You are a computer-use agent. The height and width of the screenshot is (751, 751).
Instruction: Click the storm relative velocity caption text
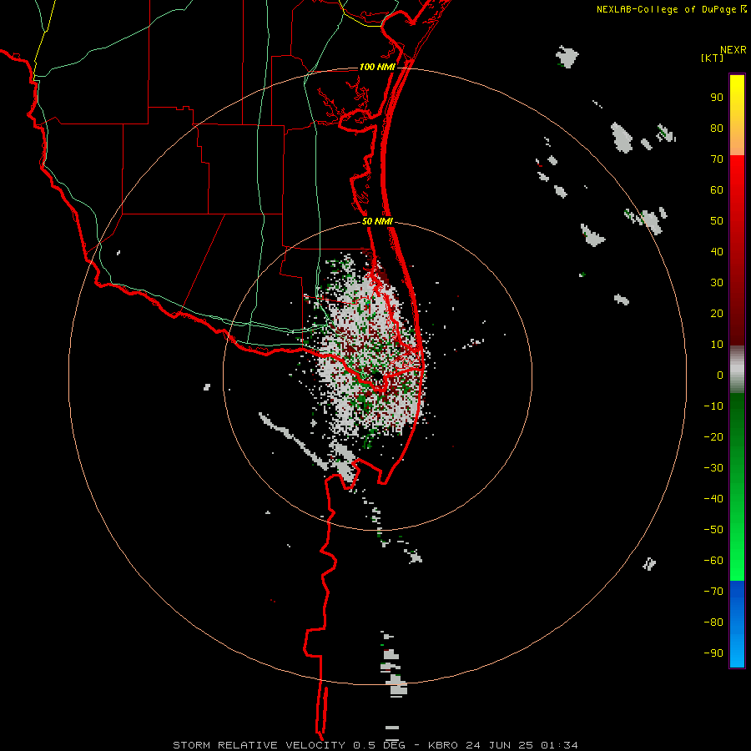[375, 745]
